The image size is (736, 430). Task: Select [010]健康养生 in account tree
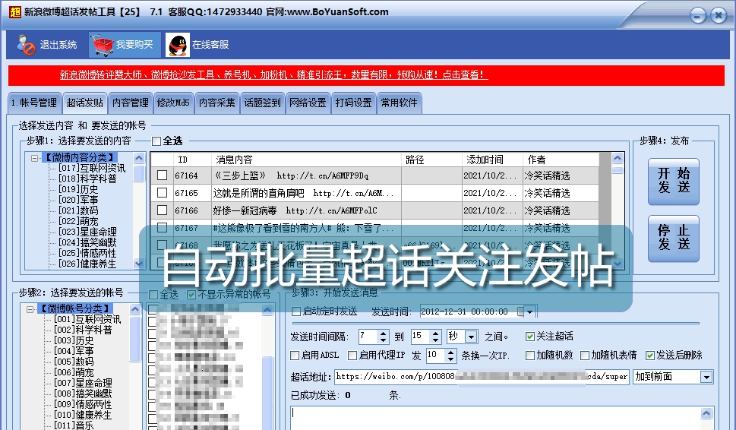[x=83, y=415]
